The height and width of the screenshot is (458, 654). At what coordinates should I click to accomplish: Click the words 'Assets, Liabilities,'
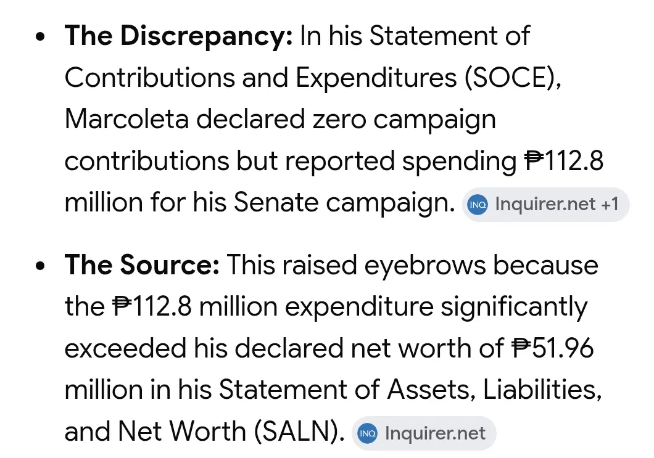[495, 390]
